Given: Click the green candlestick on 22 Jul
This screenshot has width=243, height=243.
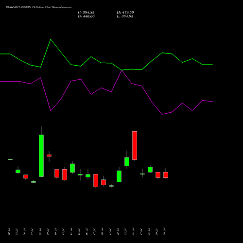Looking at the screenshot, I should 119,176.
